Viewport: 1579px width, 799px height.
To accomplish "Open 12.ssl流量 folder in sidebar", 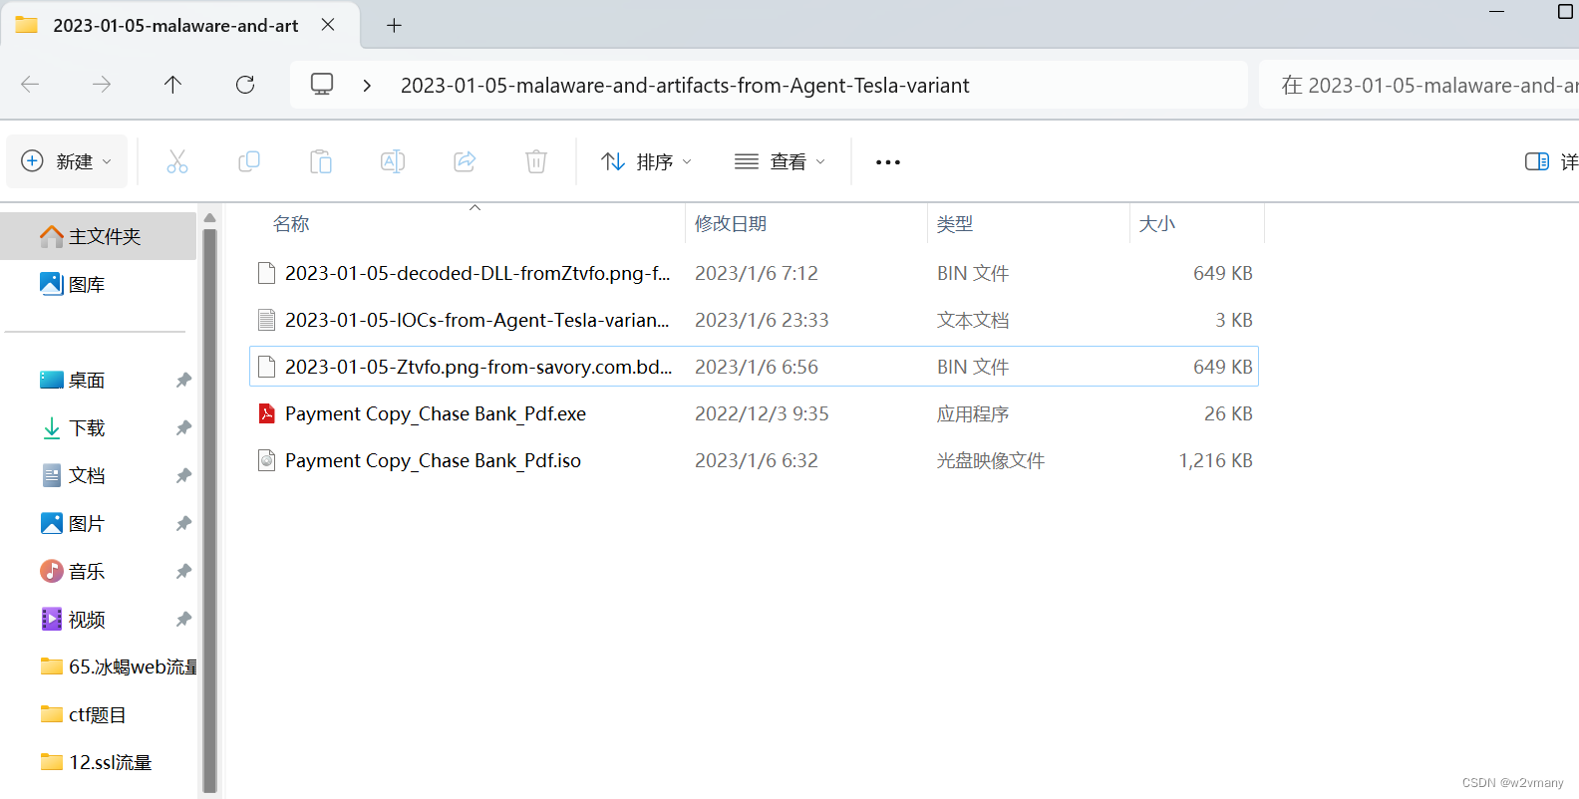I will [x=99, y=762].
